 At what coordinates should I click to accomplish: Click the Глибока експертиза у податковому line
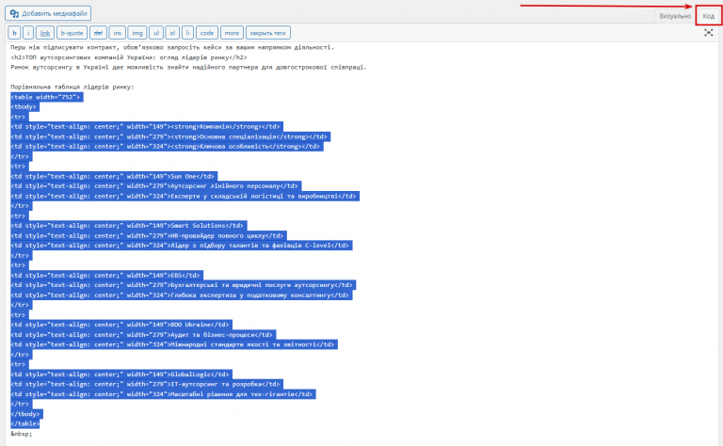181,295
